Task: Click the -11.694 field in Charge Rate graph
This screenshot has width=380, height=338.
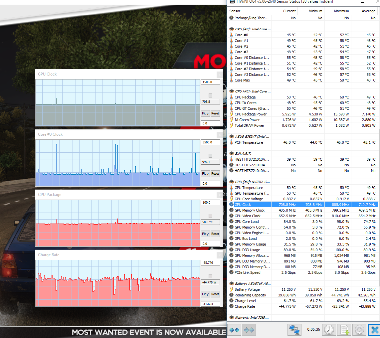Action: (x=211, y=304)
